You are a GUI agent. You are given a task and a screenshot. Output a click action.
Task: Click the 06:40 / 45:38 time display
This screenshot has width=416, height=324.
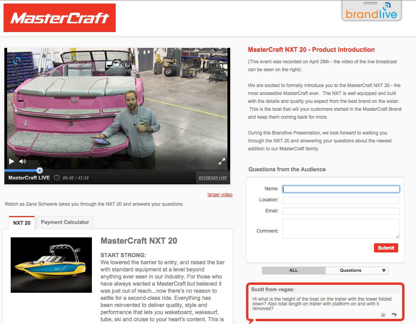point(76,178)
